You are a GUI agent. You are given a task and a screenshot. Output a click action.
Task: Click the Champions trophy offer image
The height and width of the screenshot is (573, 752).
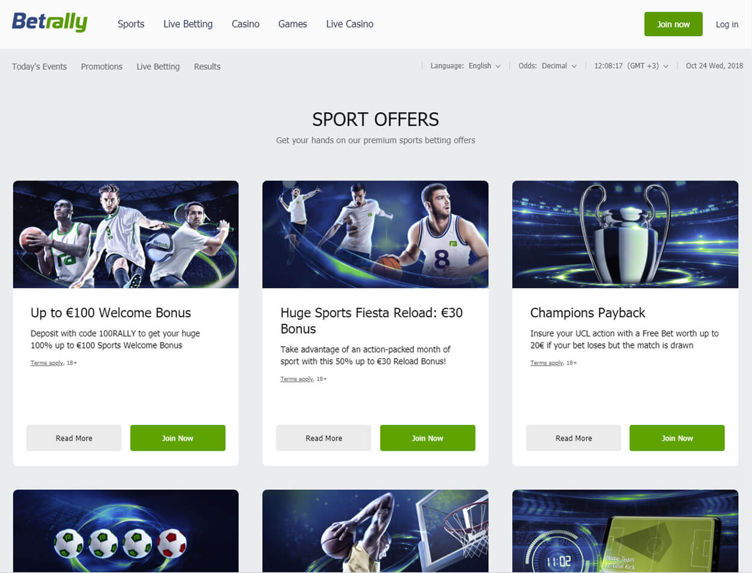coord(625,234)
